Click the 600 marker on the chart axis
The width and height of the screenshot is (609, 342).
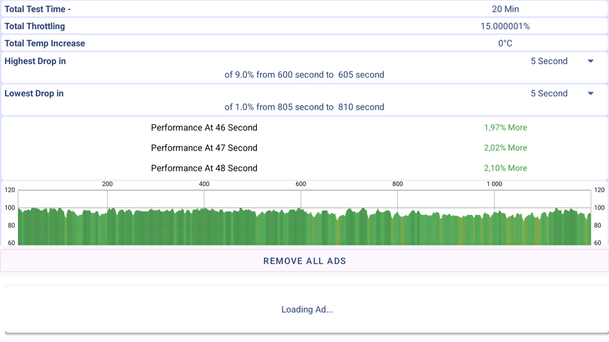click(301, 184)
